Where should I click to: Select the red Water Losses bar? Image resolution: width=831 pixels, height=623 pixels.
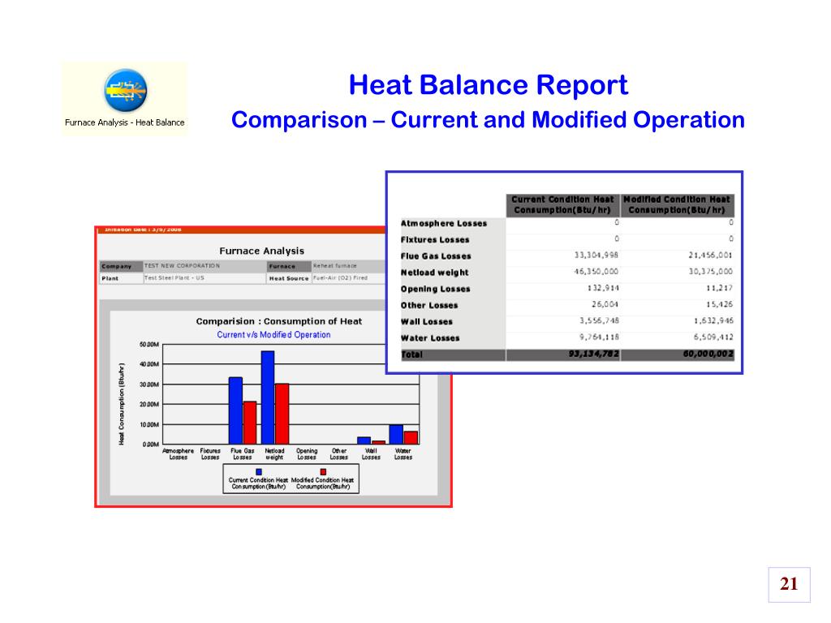[x=411, y=437]
